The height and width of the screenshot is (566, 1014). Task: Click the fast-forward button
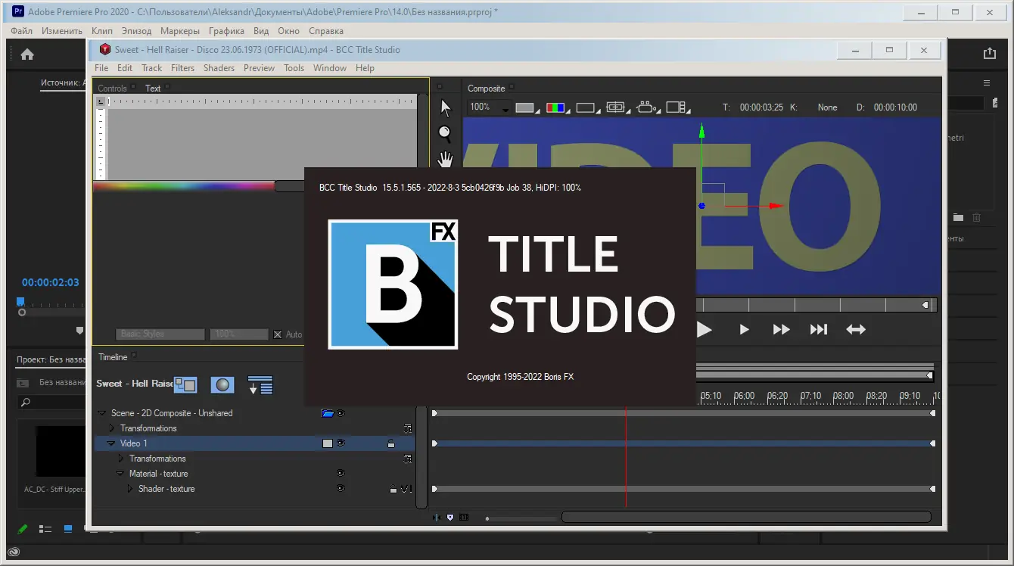pos(782,330)
